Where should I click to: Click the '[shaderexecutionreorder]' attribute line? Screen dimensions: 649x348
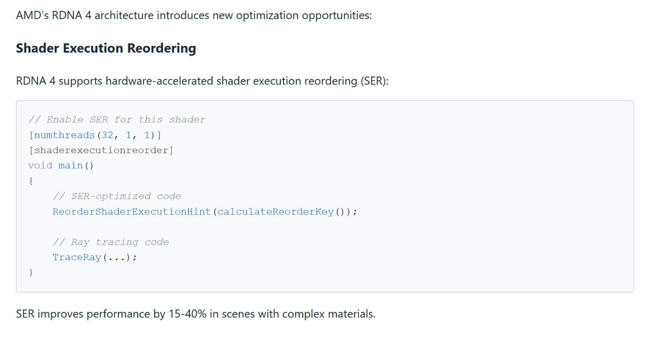(x=101, y=150)
